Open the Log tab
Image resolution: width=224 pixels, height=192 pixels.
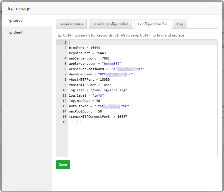coord(180,24)
